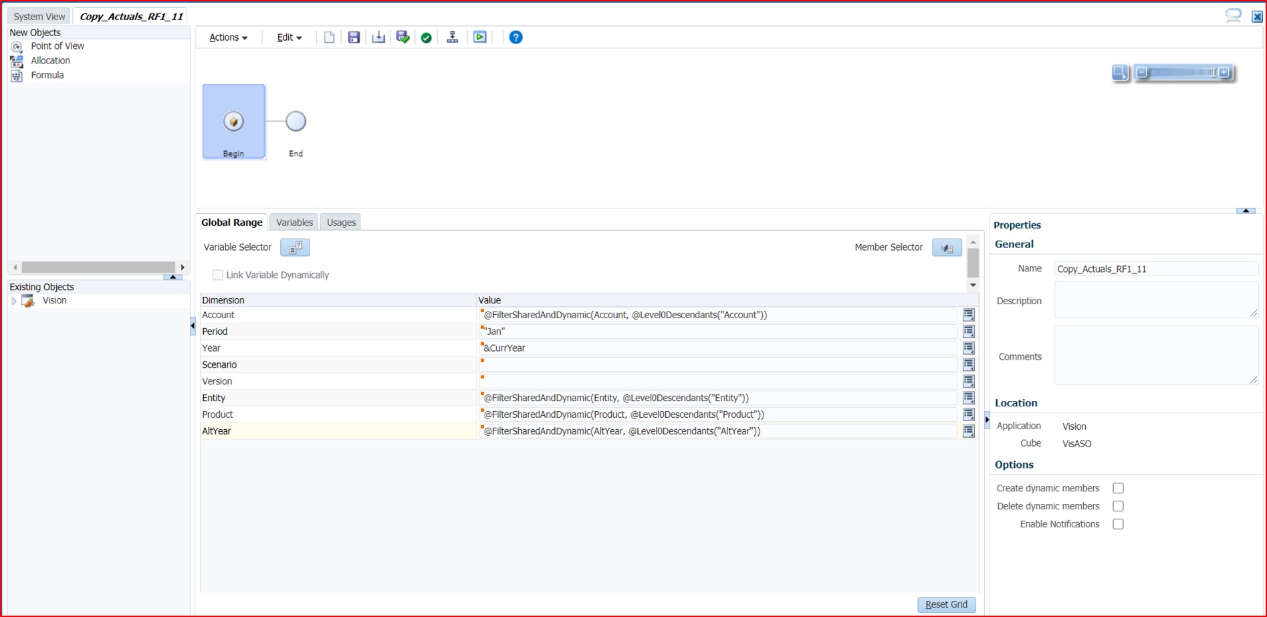Viewport: 1267px width, 617px height.
Task: Switch to the Variables tab
Action: (x=294, y=223)
